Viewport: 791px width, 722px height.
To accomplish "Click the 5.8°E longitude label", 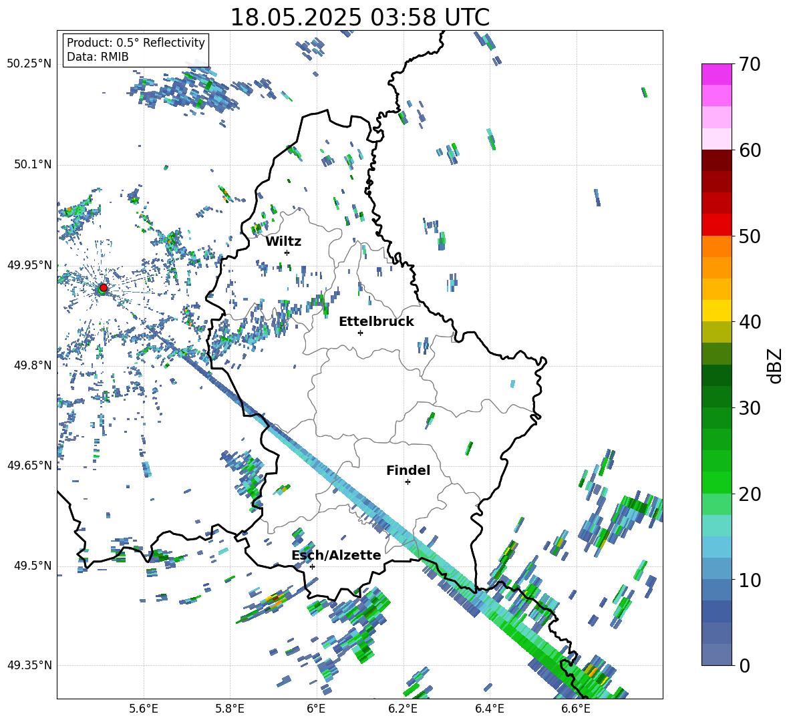I will pos(230,709).
